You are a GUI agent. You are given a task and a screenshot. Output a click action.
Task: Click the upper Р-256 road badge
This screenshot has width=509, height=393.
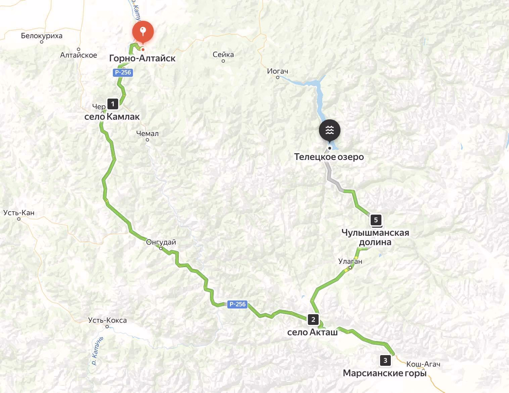(x=123, y=72)
